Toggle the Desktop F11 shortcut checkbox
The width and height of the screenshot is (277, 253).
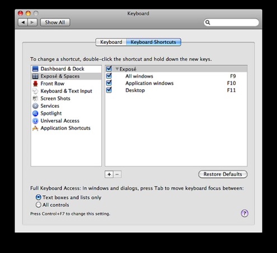coord(109,90)
